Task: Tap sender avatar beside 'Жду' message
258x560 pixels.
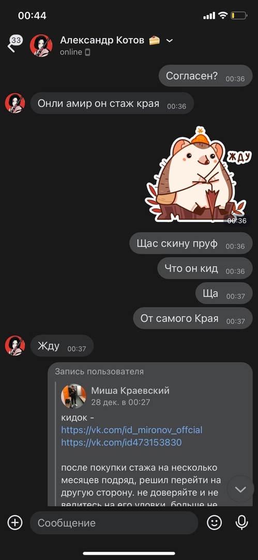Action: pyautogui.click(x=15, y=345)
